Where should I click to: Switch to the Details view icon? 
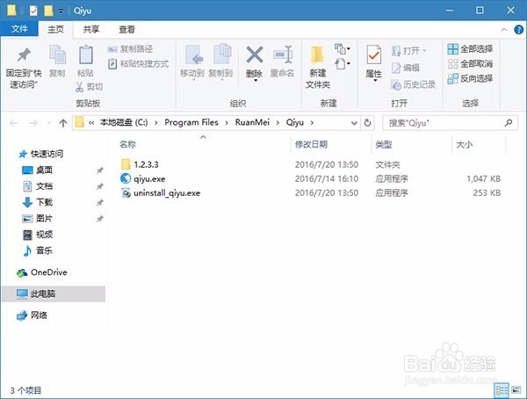click(x=502, y=390)
